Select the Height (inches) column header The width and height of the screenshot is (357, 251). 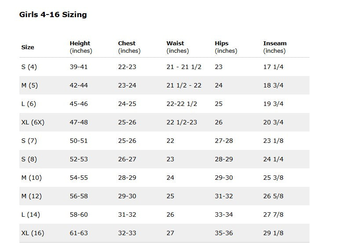click(80, 47)
